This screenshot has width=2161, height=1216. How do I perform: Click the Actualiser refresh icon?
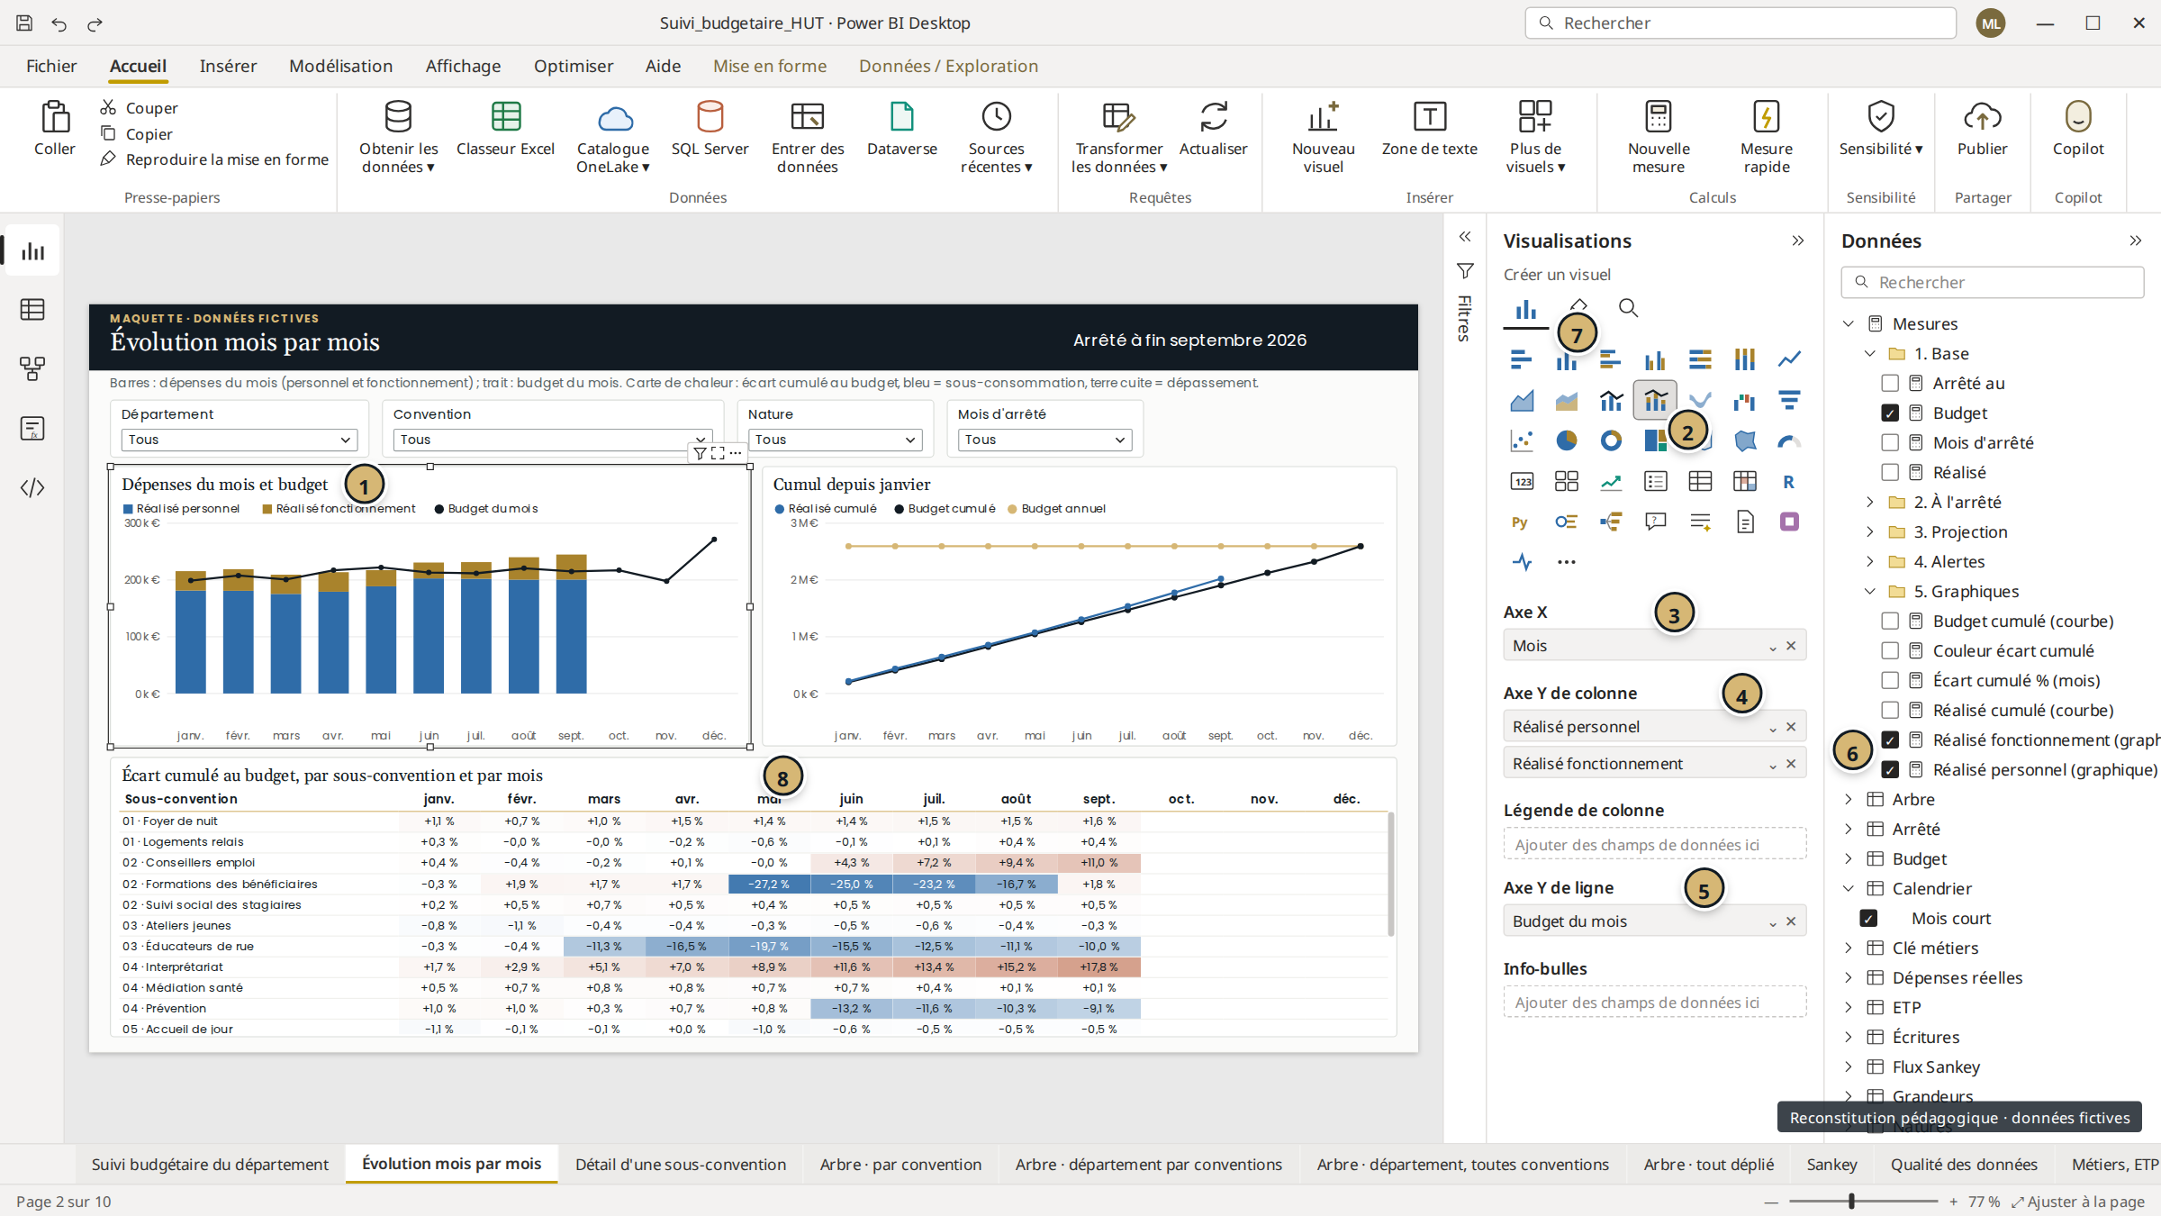click(1213, 117)
